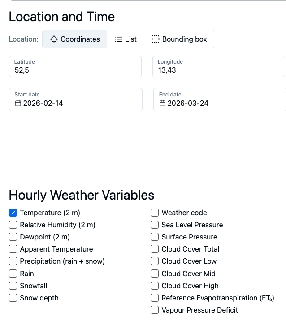The width and height of the screenshot is (286, 326).
Task: Uncheck Temperature (2 m) checkbox
Action: pos(13,213)
